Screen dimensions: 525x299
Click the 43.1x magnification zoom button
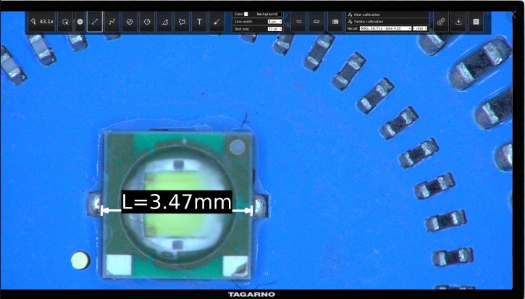click(42, 22)
